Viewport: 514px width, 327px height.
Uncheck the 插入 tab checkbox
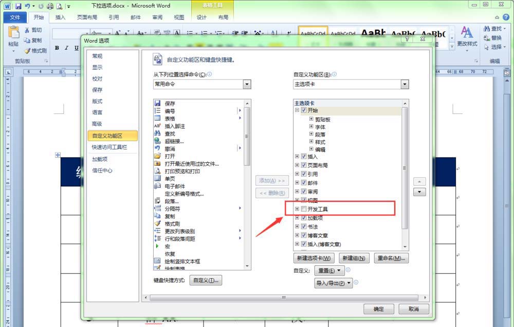pyautogui.click(x=304, y=157)
